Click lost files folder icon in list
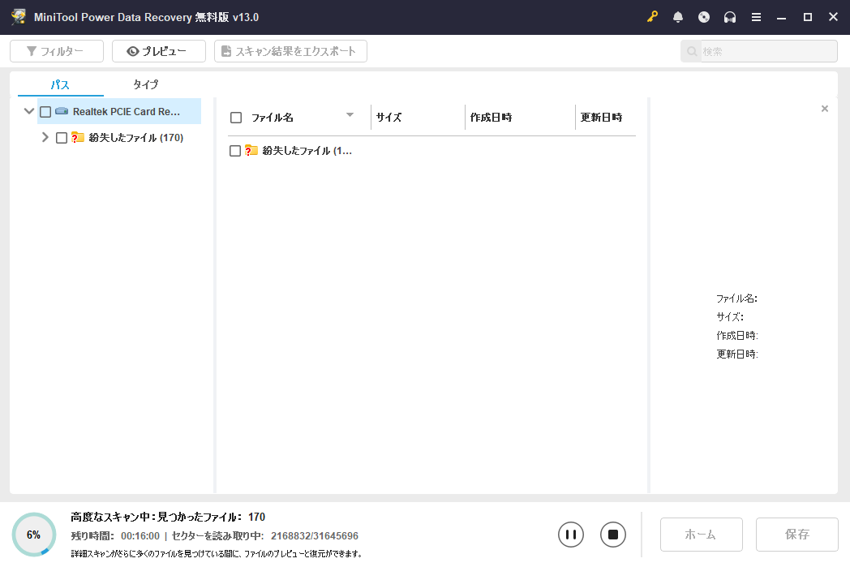Viewport: 850px width, 567px height. click(x=251, y=150)
